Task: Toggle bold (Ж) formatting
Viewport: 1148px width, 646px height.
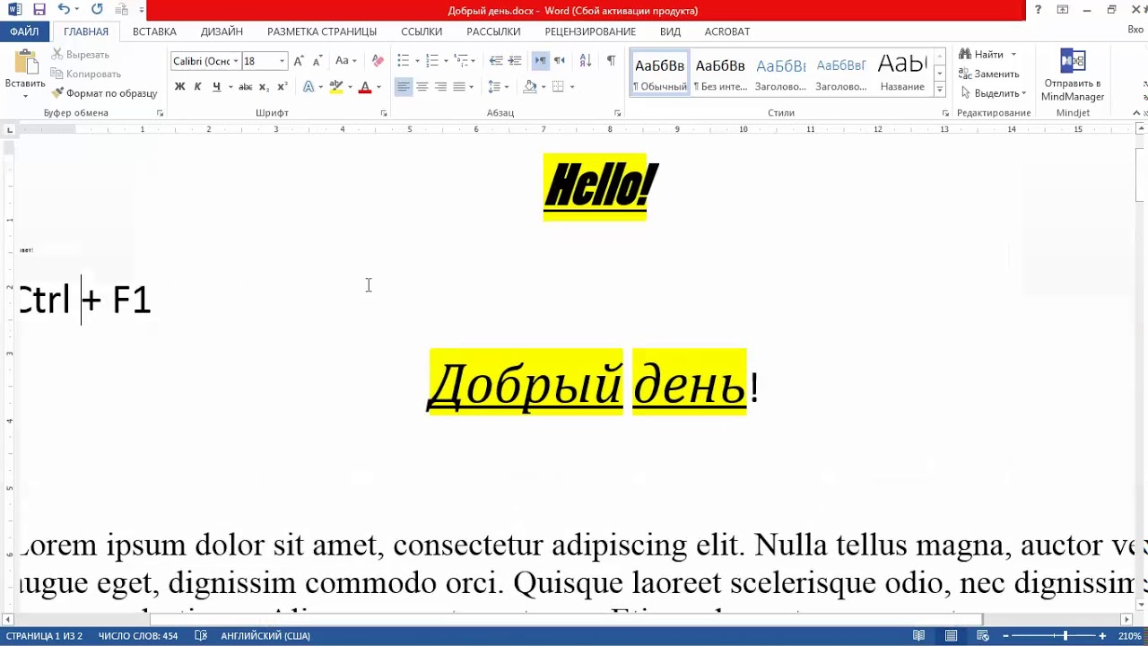Action: pos(179,87)
